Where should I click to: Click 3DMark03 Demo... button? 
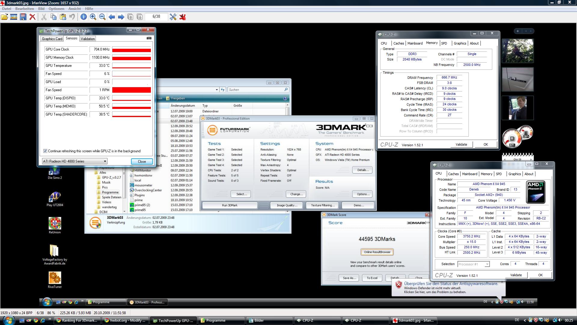coord(359,205)
